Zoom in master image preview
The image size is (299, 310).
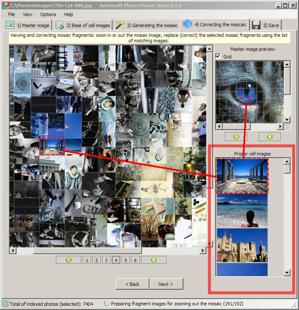click(x=270, y=137)
